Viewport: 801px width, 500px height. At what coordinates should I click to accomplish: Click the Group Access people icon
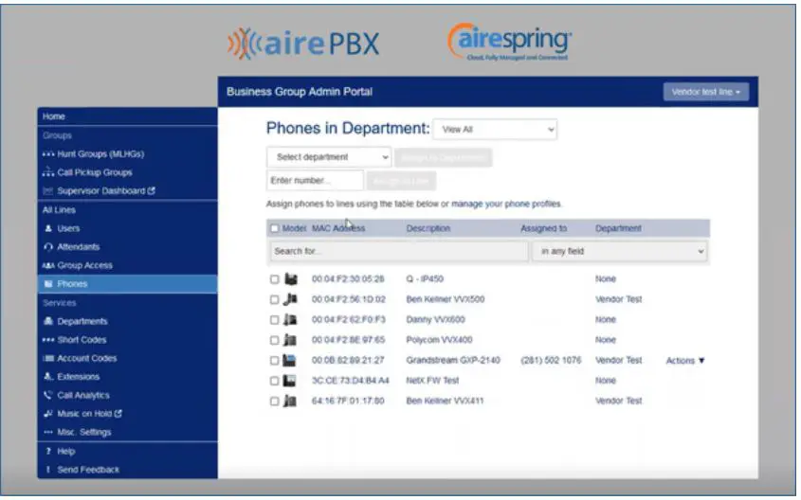48,265
